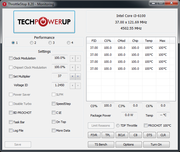Click the ThrottleStop title bar icon
Image resolution: width=180 pixels, height=152 pixels.
point(4,4)
